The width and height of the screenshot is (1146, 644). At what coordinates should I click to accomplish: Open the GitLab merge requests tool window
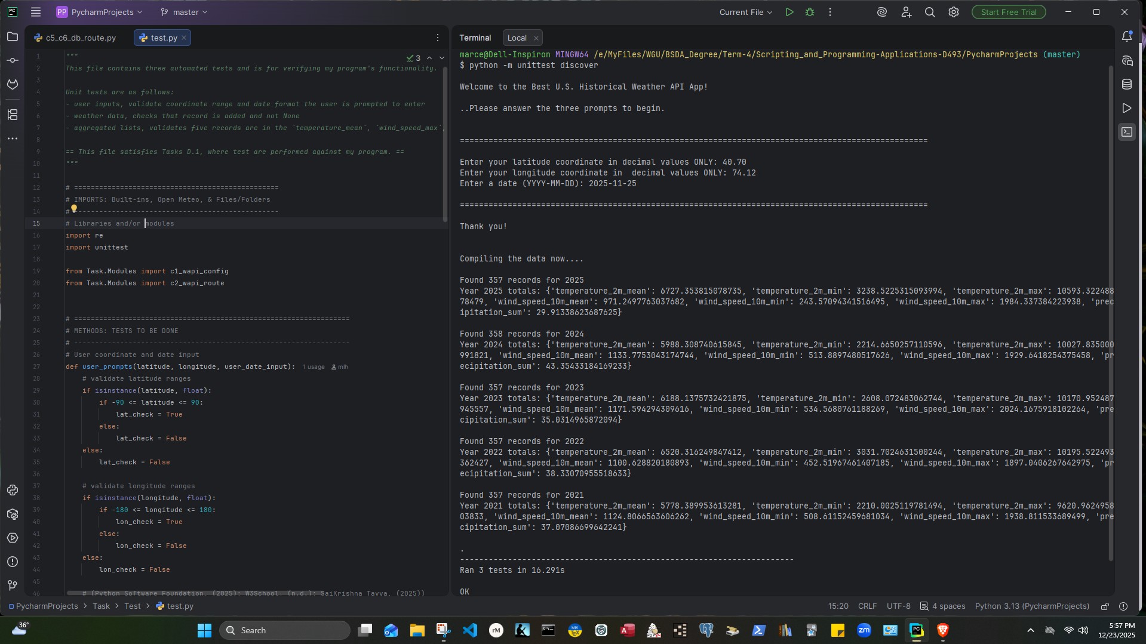coord(13,85)
